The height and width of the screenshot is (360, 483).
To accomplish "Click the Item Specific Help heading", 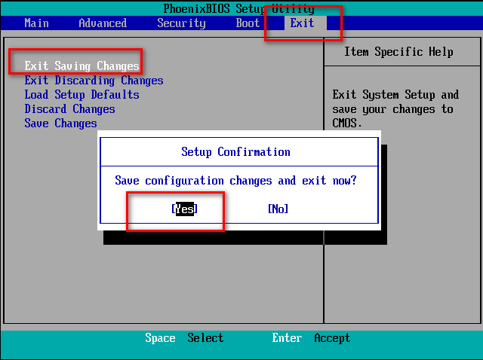I will [398, 52].
